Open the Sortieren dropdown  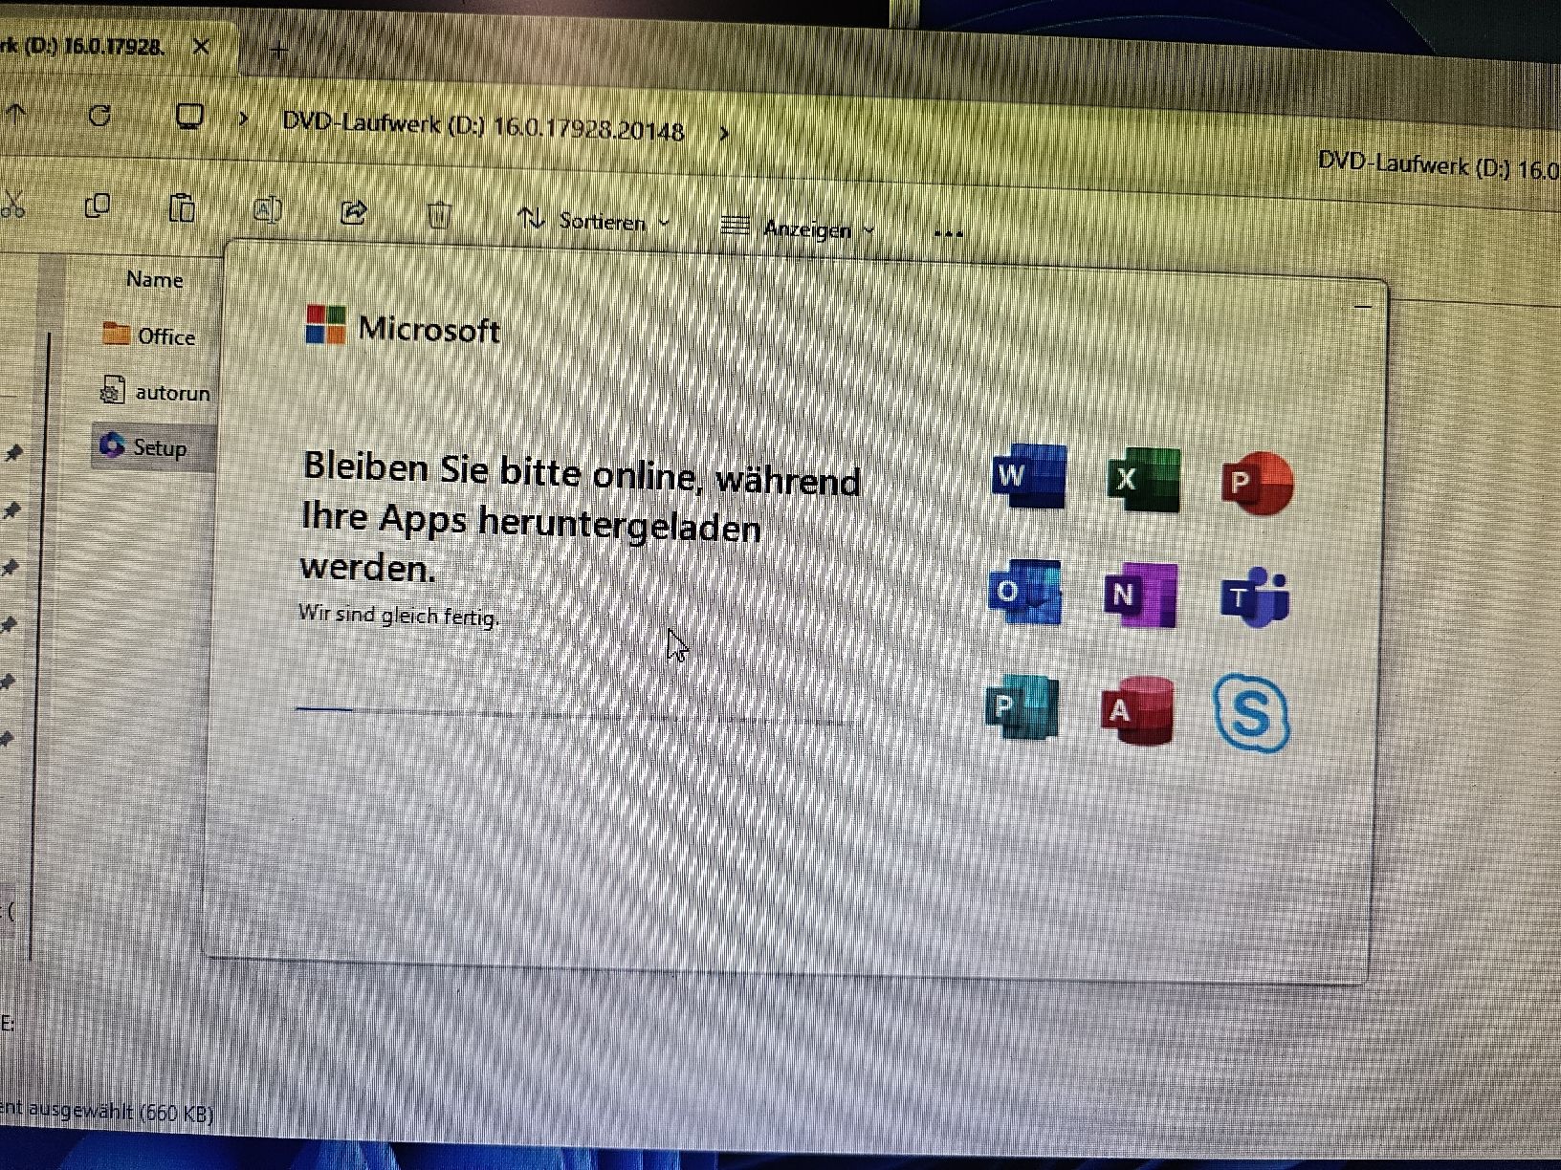click(594, 221)
